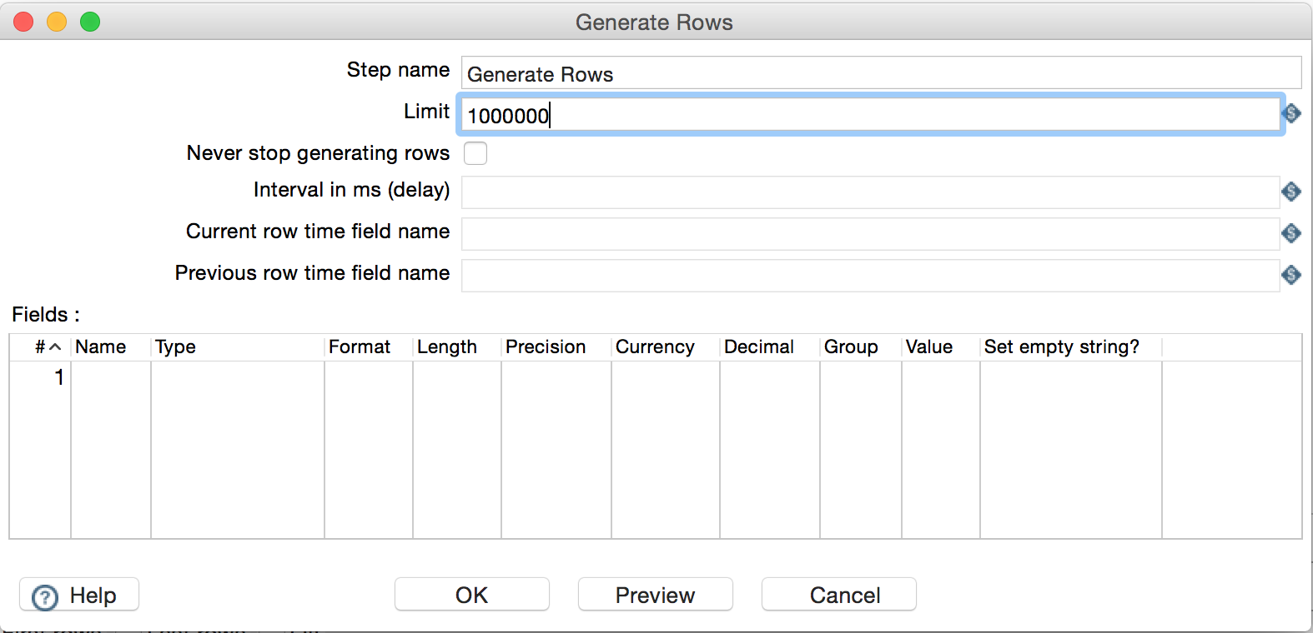Click variable icon for Current row time field

1291,233
